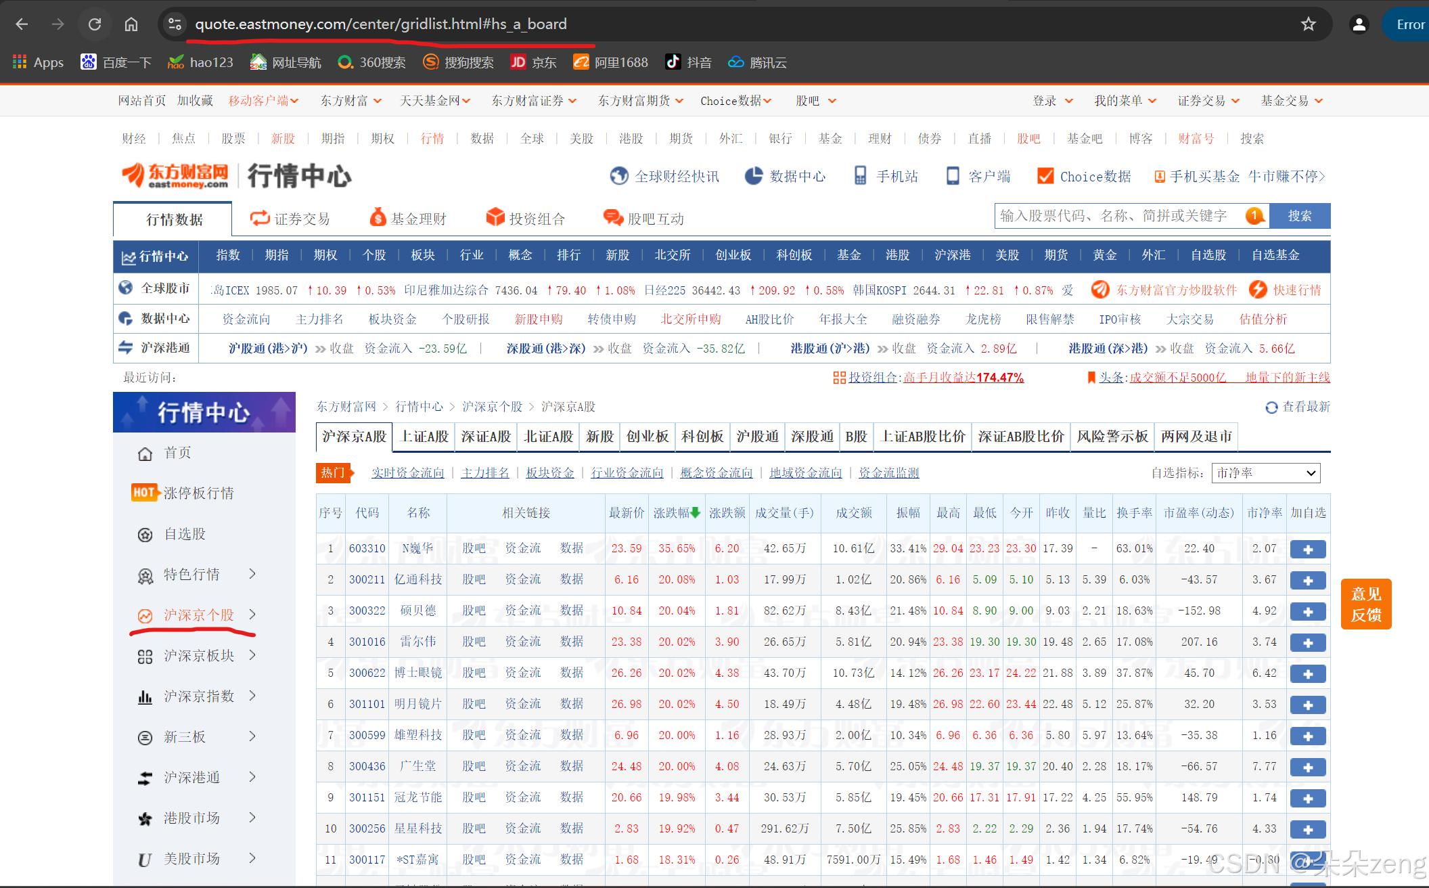1429x888 pixels.
Task: Reload the current page
Action: [95, 24]
